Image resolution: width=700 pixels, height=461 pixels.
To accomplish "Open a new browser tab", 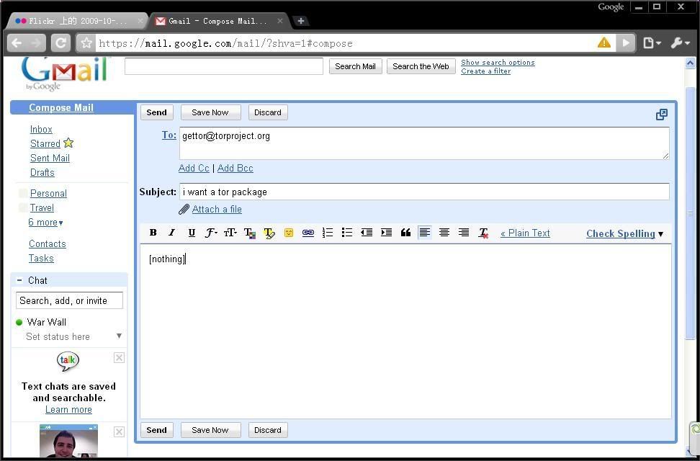I will point(301,21).
